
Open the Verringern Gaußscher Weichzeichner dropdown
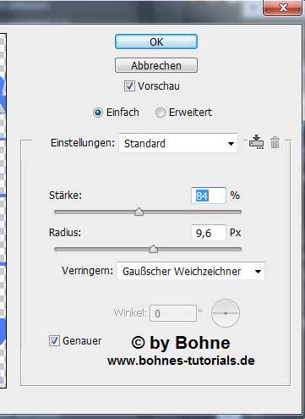point(191,271)
